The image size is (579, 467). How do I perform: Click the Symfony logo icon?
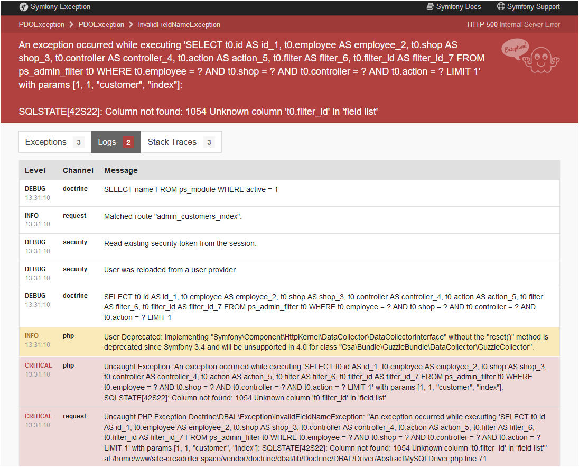[x=24, y=7]
